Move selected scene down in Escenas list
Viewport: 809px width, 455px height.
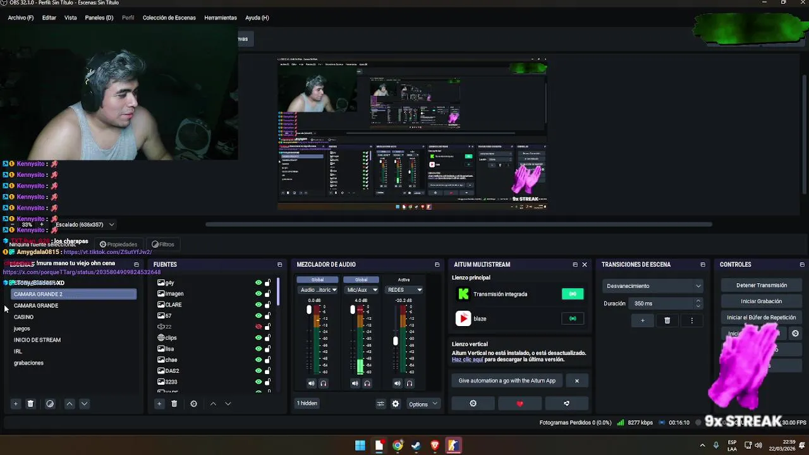84,404
